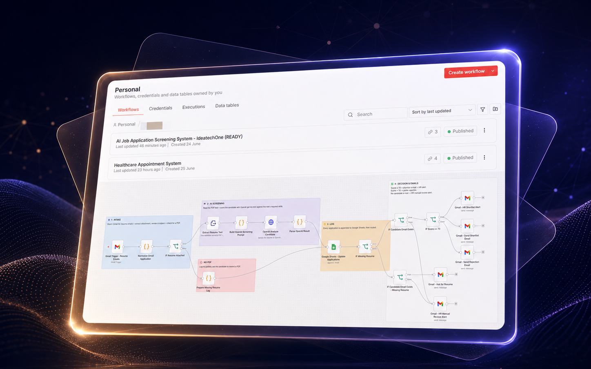Image resolution: width=591 pixels, height=369 pixels.
Task: Click the Published badge on AI Job Application
Action: 460,131
